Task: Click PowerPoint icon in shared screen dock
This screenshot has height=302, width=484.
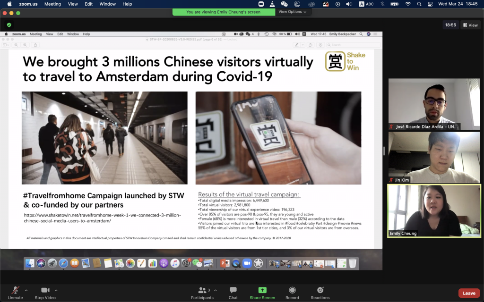Action: (x=225, y=263)
